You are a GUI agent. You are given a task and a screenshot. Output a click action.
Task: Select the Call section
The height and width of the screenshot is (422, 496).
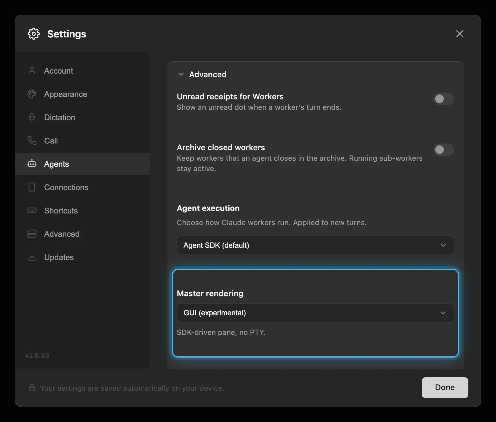83,141
